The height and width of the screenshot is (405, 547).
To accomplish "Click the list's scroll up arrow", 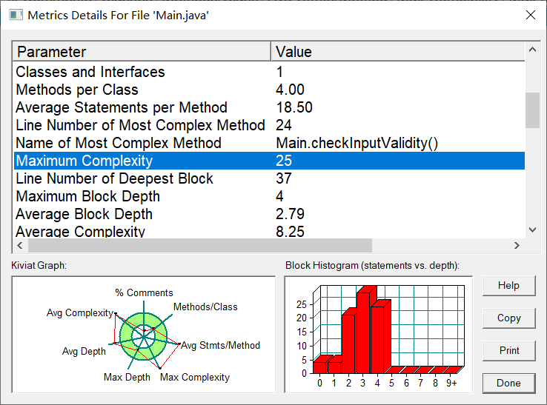I will 532,50.
